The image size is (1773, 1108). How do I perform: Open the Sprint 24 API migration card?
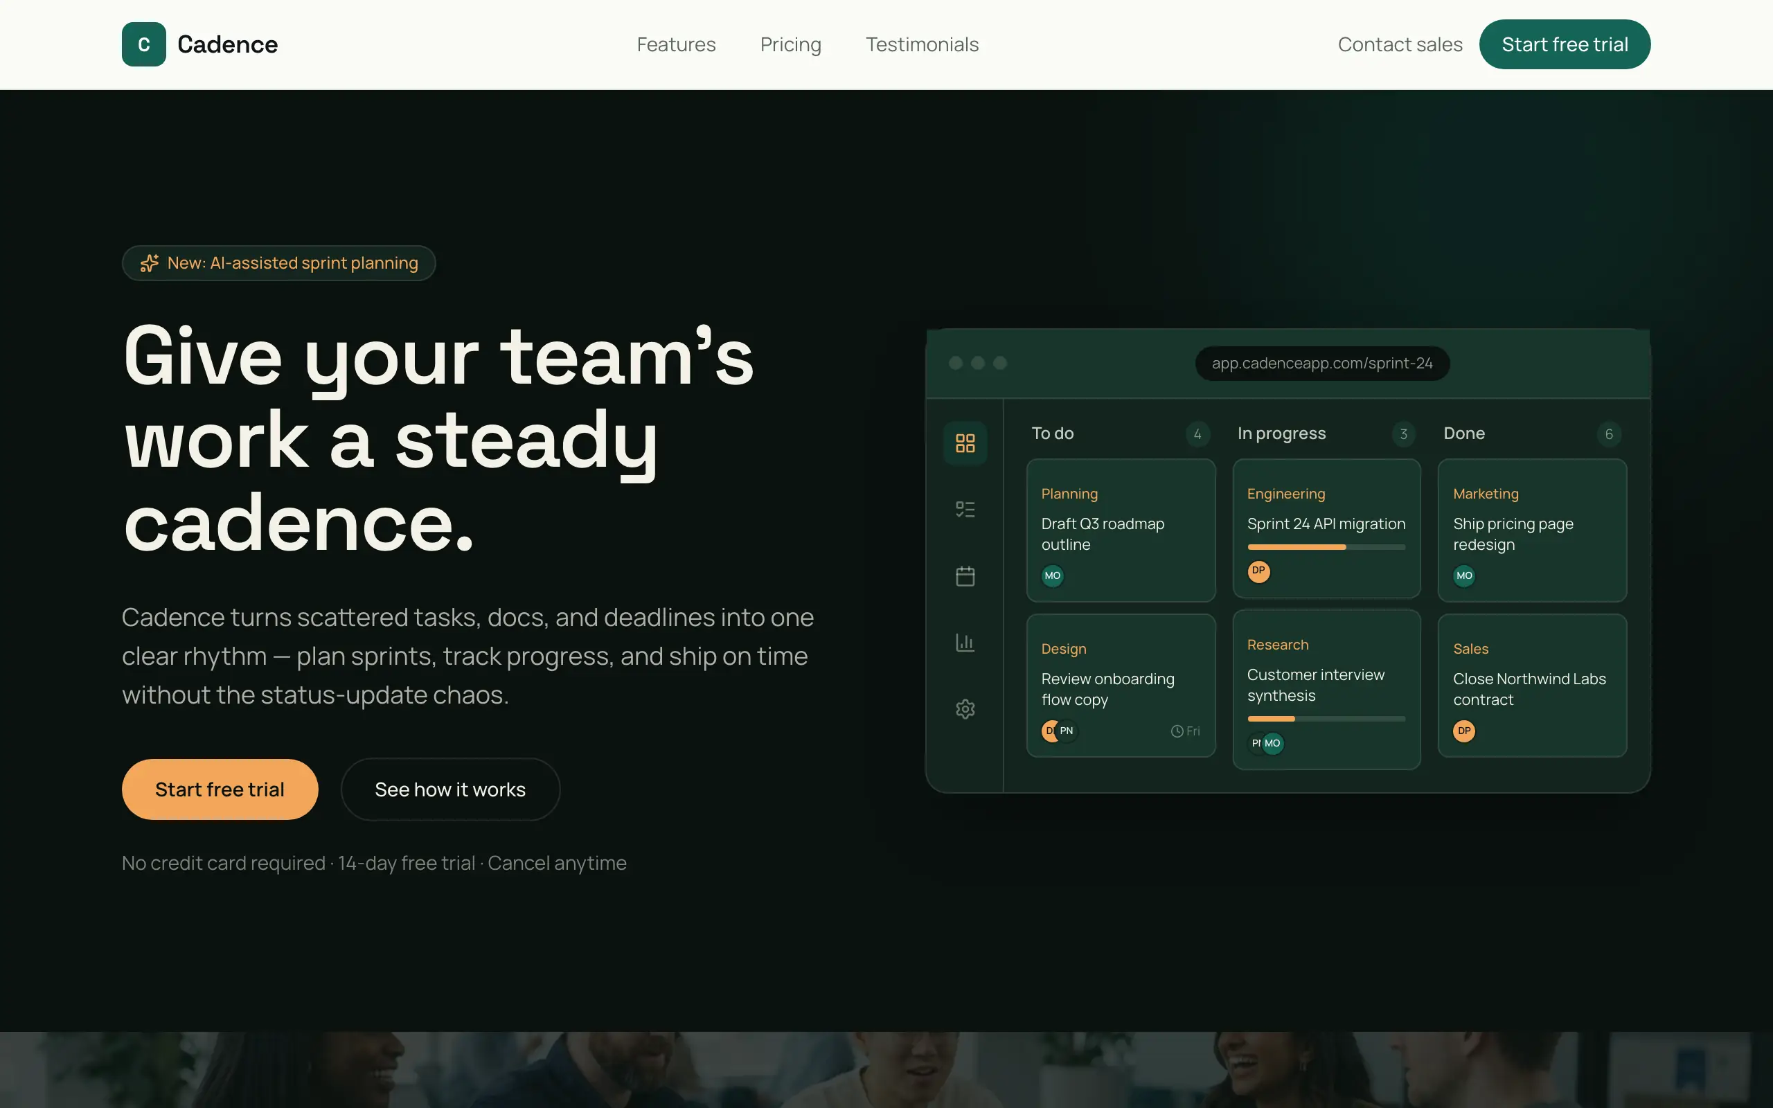1326,528
